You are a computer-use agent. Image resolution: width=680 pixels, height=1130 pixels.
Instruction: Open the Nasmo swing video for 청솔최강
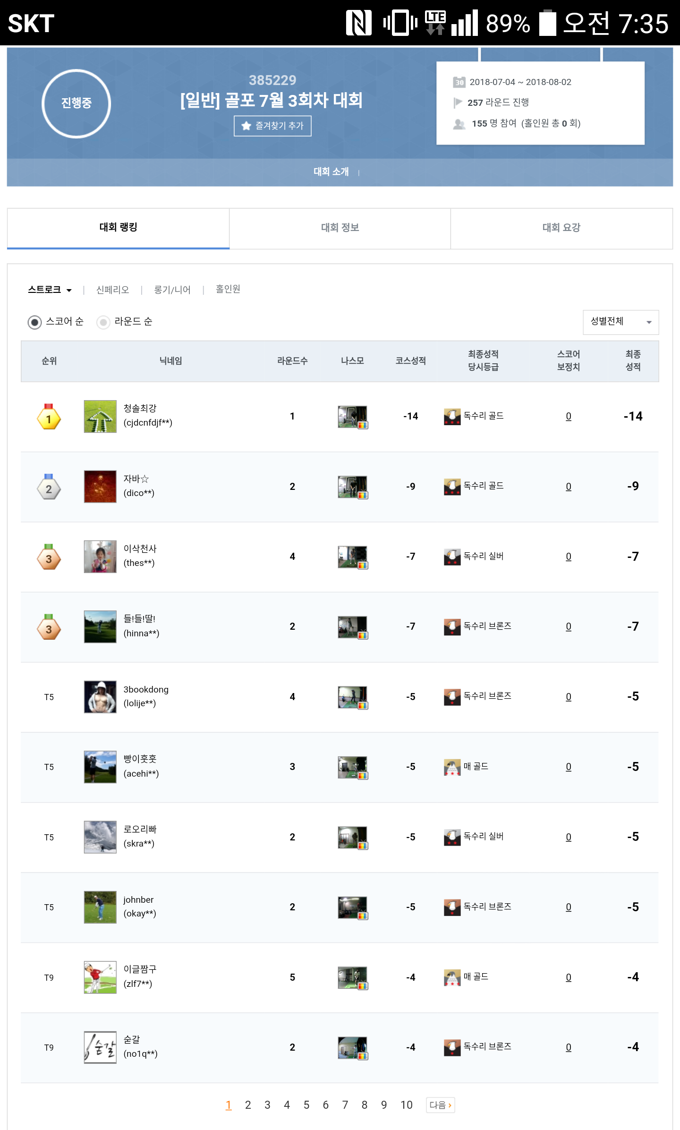click(x=352, y=417)
